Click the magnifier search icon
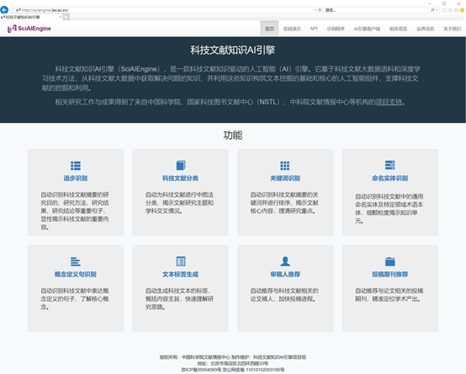 [432, 10]
